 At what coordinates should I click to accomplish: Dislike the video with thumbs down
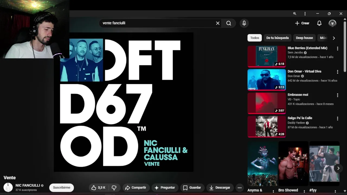click(x=114, y=187)
